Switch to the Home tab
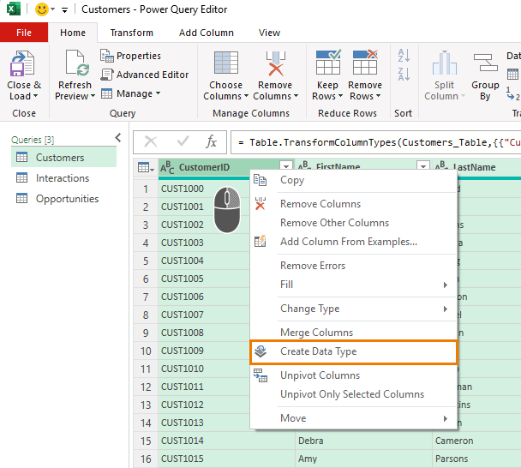The image size is (521, 468). coord(73,33)
